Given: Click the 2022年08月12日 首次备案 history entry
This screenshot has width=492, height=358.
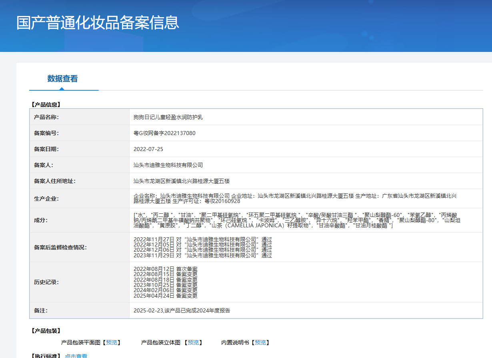Looking at the screenshot, I should click(x=166, y=268).
